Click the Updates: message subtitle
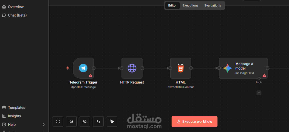Viewport: 289px width, 132px height. 83,87
